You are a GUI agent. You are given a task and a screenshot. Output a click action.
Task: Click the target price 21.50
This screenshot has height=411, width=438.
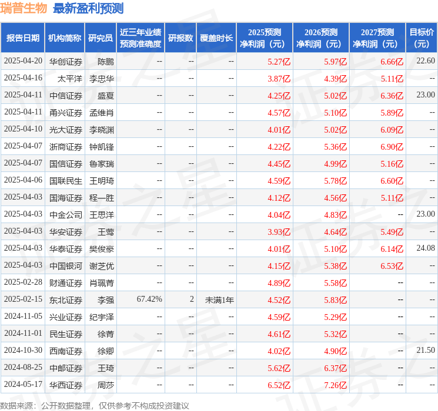tap(426, 350)
